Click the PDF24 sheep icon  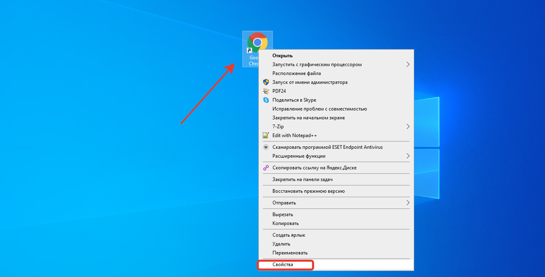tap(266, 91)
